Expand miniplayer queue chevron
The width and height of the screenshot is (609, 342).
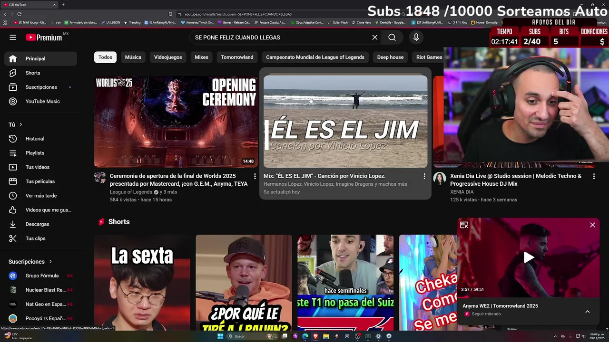[588, 312]
